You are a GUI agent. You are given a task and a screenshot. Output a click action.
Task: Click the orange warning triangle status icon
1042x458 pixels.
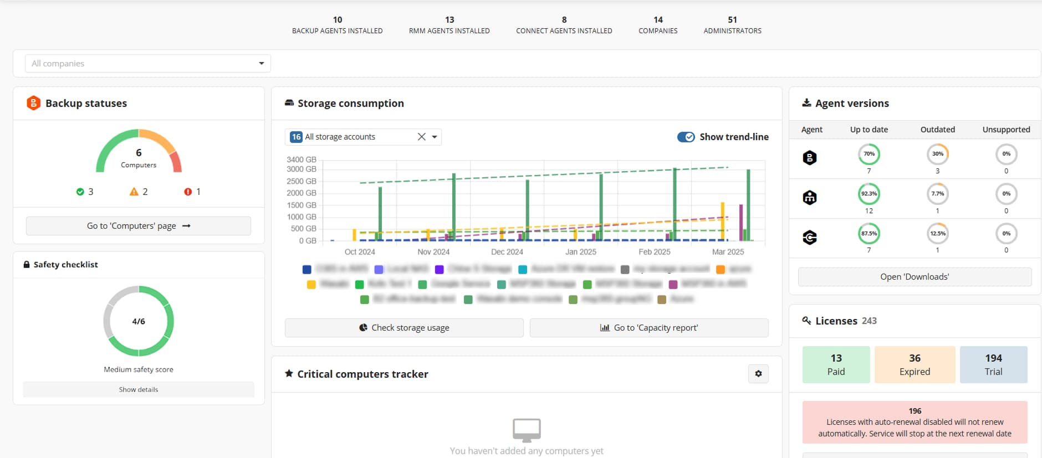point(134,192)
